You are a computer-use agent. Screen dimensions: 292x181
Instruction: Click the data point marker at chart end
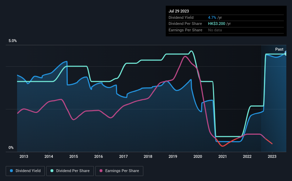point(286,53)
